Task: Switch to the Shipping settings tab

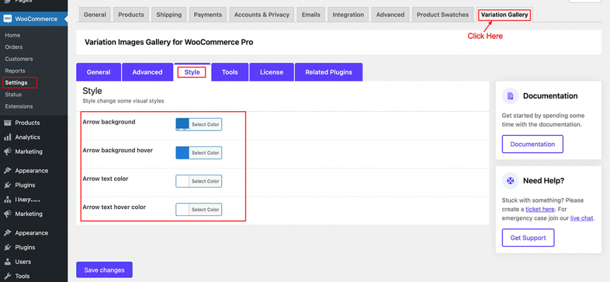Action: pyautogui.click(x=169, y=15)
